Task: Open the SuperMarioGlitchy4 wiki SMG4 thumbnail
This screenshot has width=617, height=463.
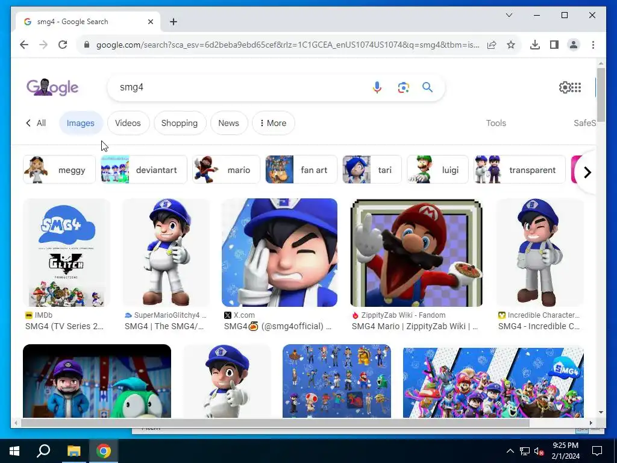Action: 166,253
